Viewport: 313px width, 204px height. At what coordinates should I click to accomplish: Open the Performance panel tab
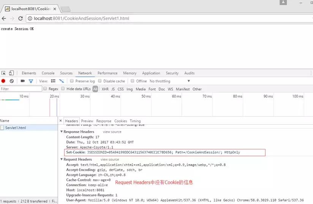click(107, 73)
